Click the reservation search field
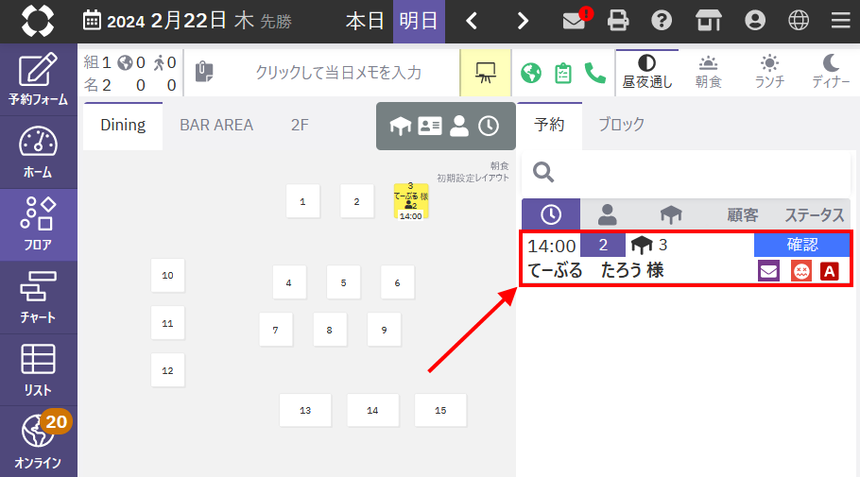The height and width of the screenshot is (477, 860). (685, 173)
